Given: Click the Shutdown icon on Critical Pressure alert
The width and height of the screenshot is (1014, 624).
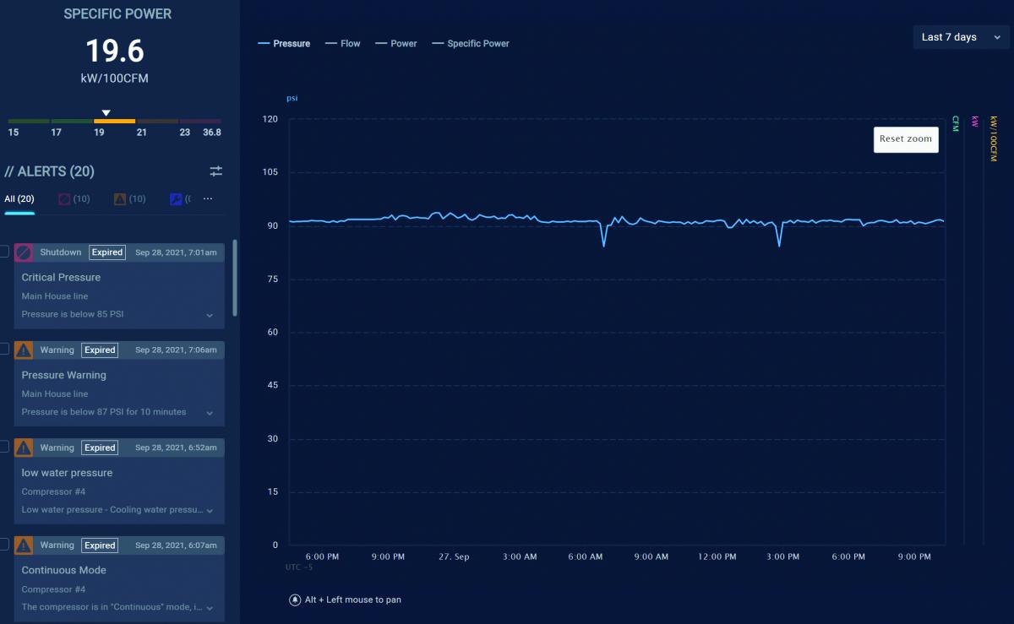Looking at the screenshot, I should coord(24,252).
